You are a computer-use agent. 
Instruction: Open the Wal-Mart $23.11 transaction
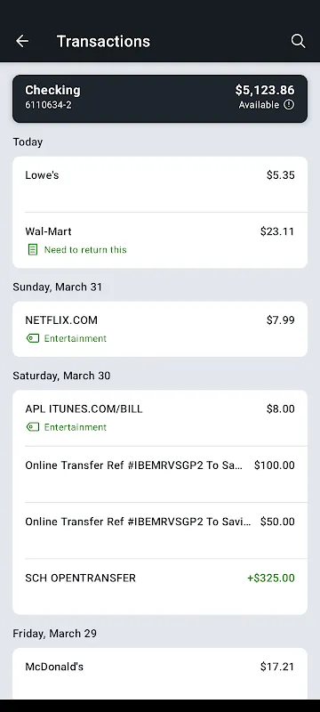pyautogui.click(x=160, y=240)
